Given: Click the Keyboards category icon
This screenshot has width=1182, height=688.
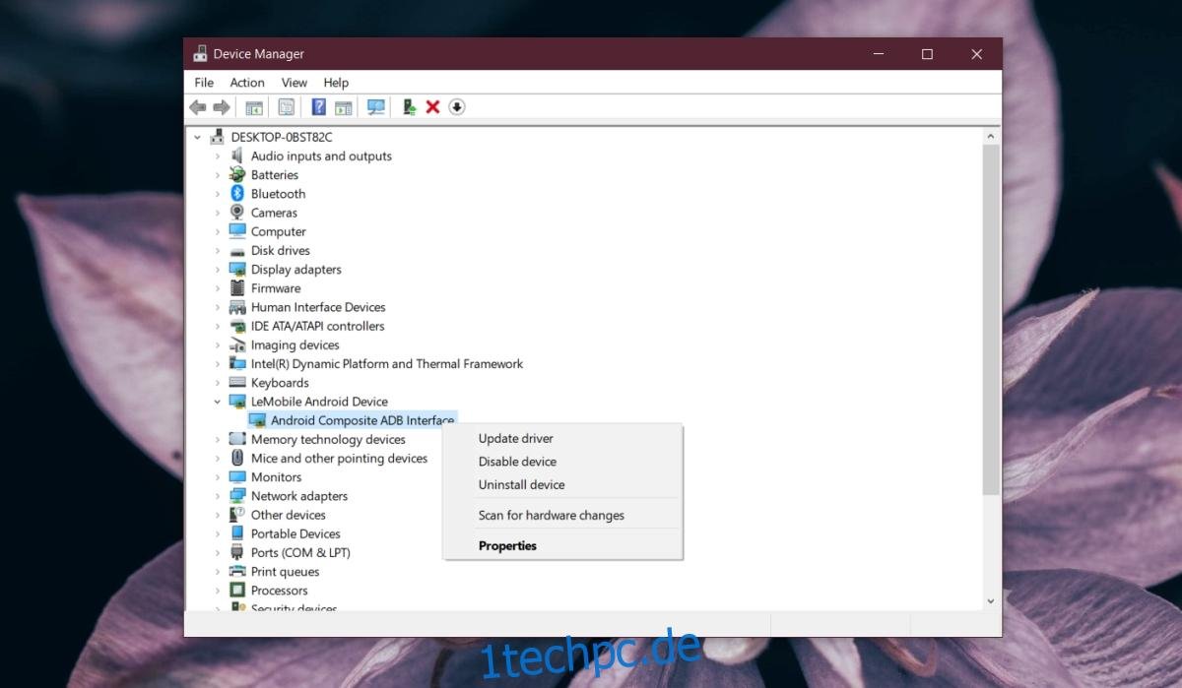Looking at the screenshot, I should pyautogui.click(x=237, y=383).
